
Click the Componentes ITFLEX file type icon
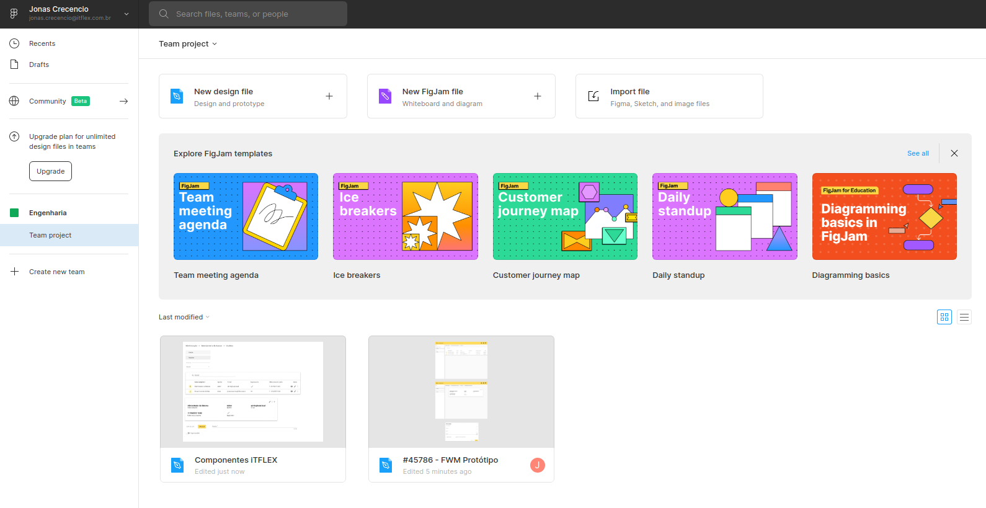[177, 465]
